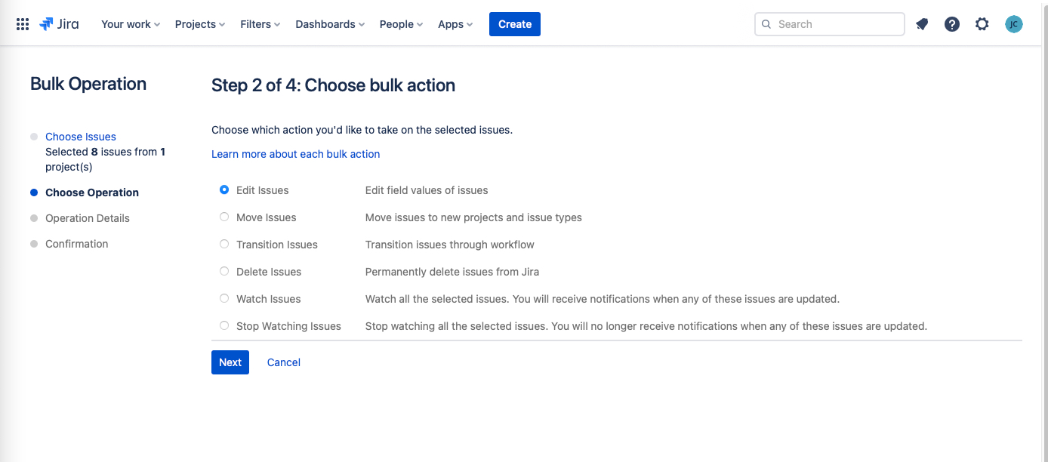Expand the Projects dropdown menu
Image resolution: width=1048 pixels, height=462 pixels.
pyautogui.click(x=200, y=24)
